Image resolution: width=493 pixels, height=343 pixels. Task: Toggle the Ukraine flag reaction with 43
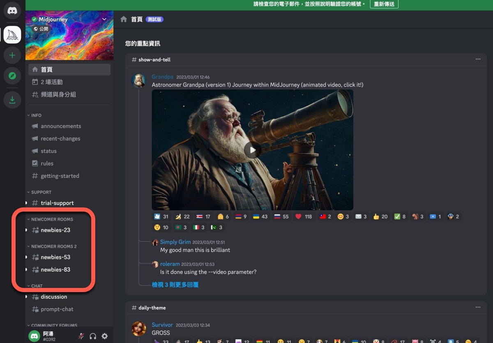click(260, 216)
